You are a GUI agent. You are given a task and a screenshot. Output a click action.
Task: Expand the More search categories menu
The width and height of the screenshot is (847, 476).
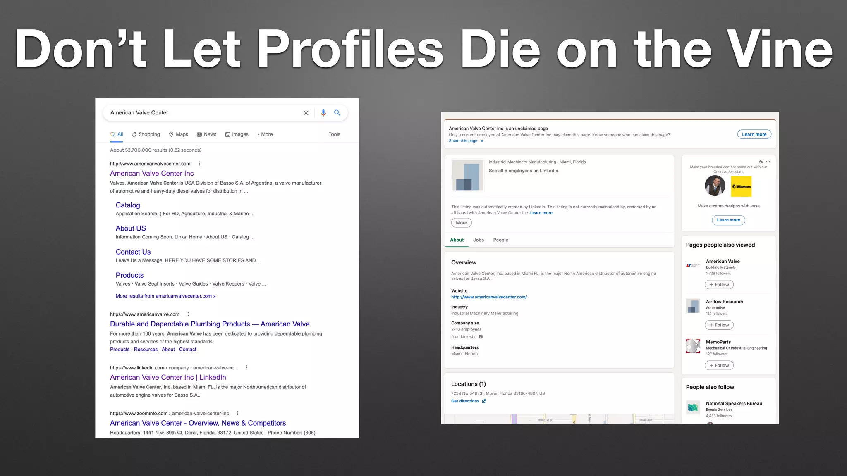point(265,134)
